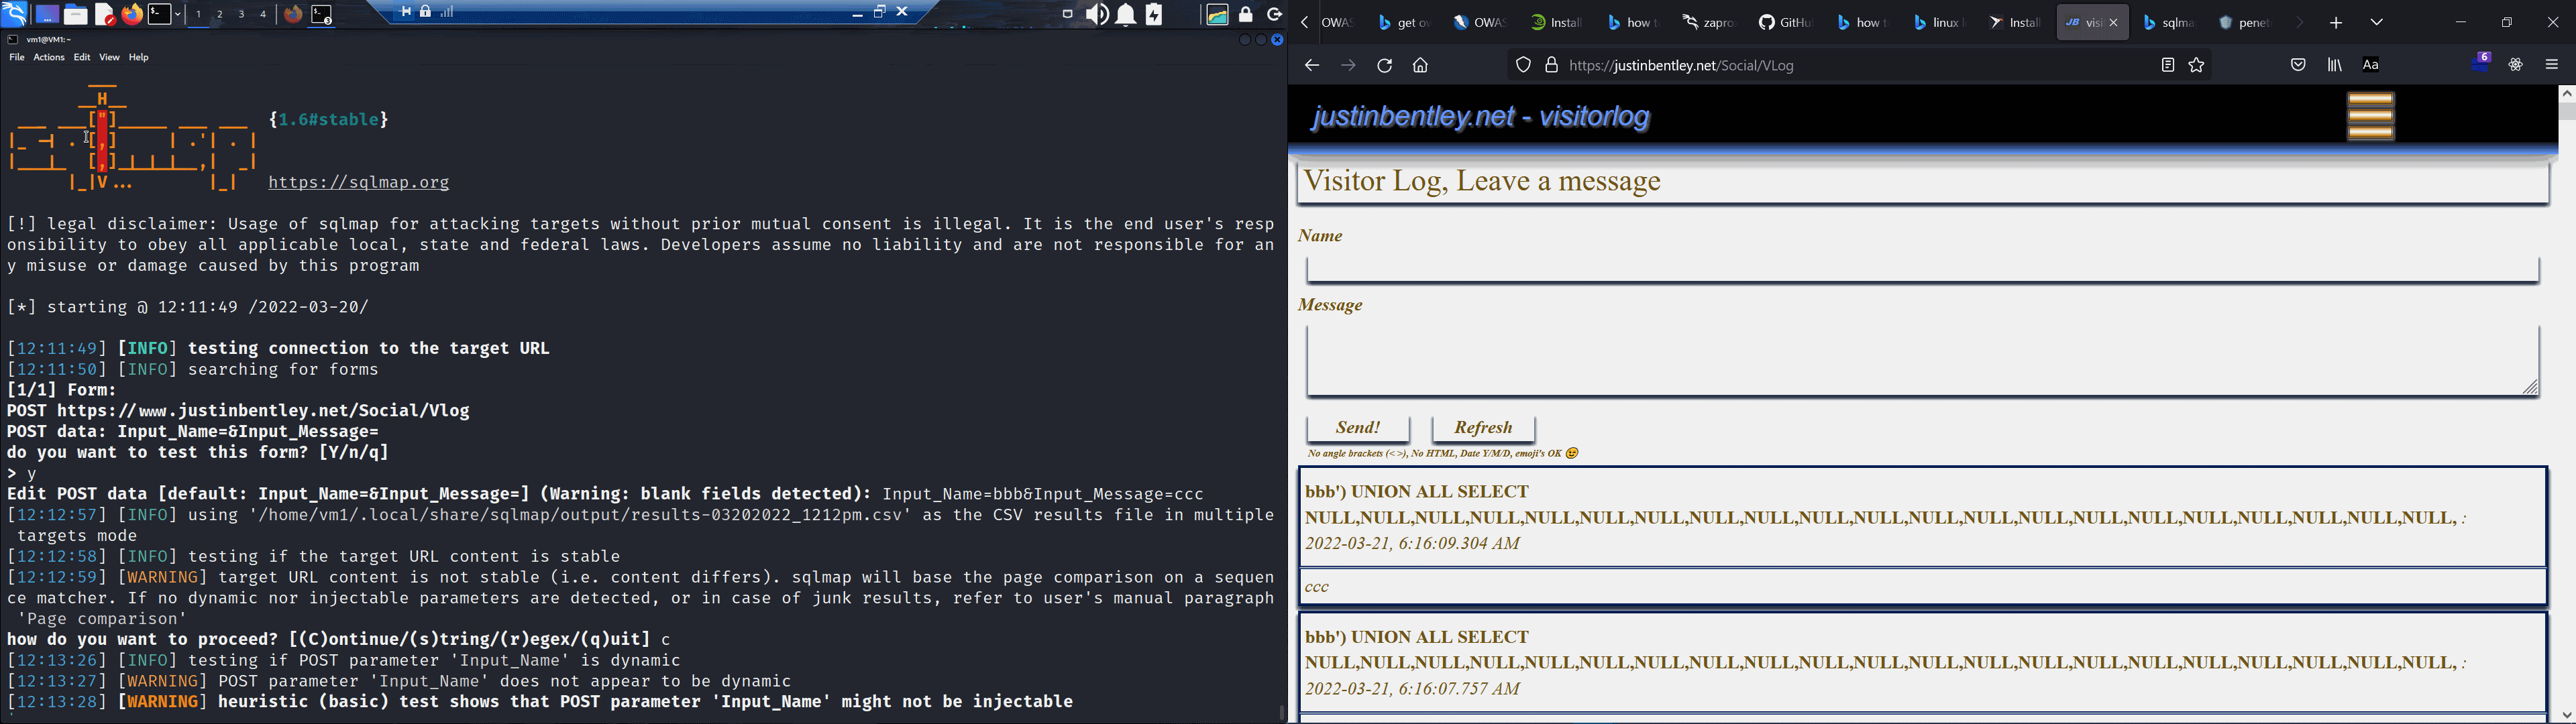Lock the screen from the panel
Screen dimensions: 2576x724
pos(1246,14)
